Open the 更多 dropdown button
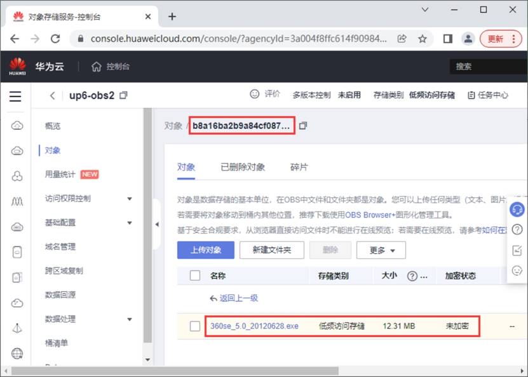Screen dimensions: 528x377 381,250
